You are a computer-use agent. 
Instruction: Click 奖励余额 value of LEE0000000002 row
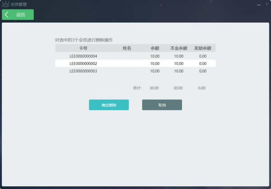[203, 64]
